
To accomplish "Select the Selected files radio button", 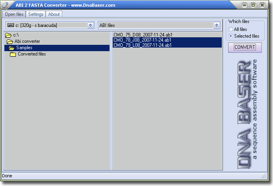I will pos(231,36).
